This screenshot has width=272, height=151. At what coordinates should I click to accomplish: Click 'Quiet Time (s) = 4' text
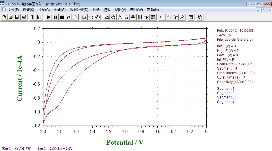[x=231, y=77]
